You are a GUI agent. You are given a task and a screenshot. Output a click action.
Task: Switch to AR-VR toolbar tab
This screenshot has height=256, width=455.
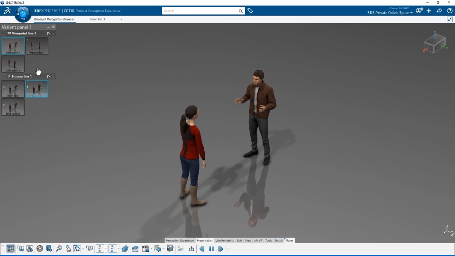click(x=258, y=241)
